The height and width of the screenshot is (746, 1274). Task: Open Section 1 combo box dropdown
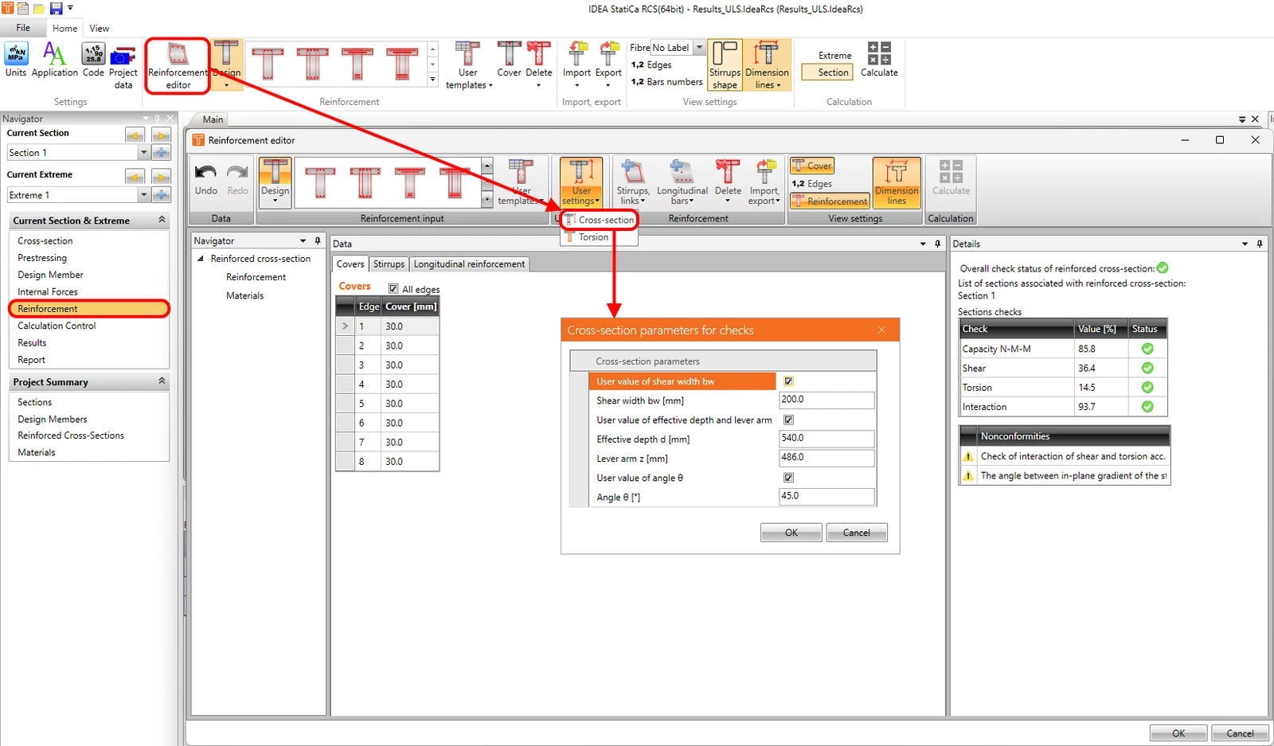pos(143,153)
